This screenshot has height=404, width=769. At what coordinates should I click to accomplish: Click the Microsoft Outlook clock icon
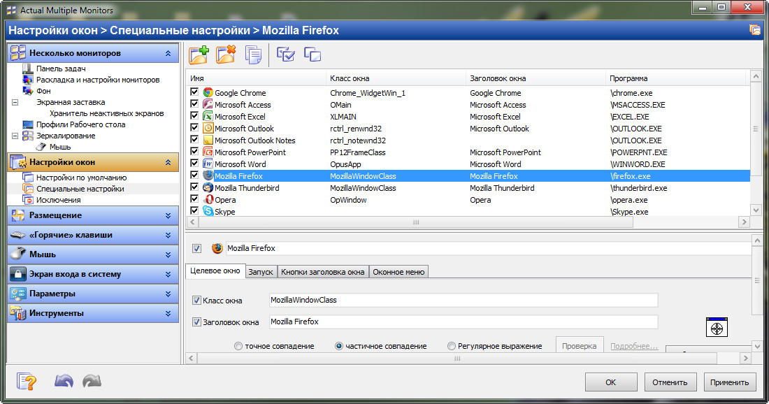point(208,128)
